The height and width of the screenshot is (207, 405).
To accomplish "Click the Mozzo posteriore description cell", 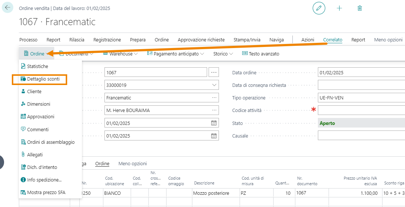I will tap(214, 193).
